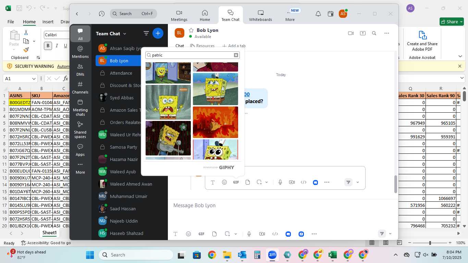Open Excel's File menu
Image resolution: width=468 pixels, height=263 pixels.
11,22
